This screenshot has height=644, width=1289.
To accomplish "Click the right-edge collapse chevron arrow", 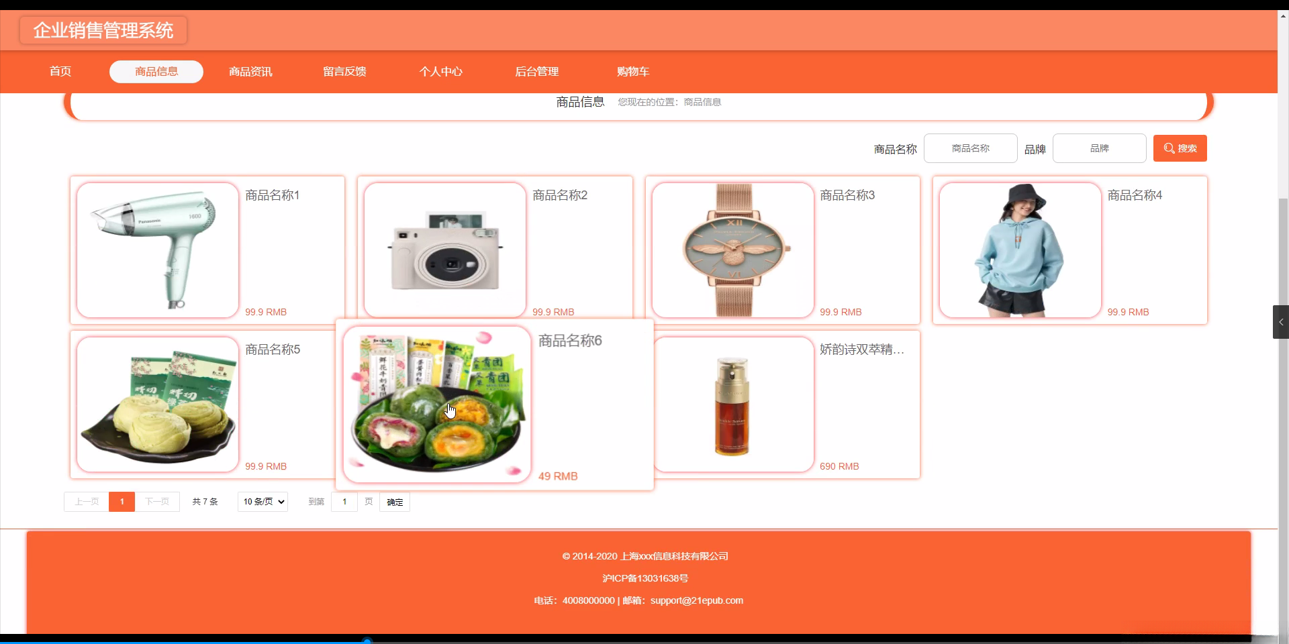I will tap(1280, 321).
